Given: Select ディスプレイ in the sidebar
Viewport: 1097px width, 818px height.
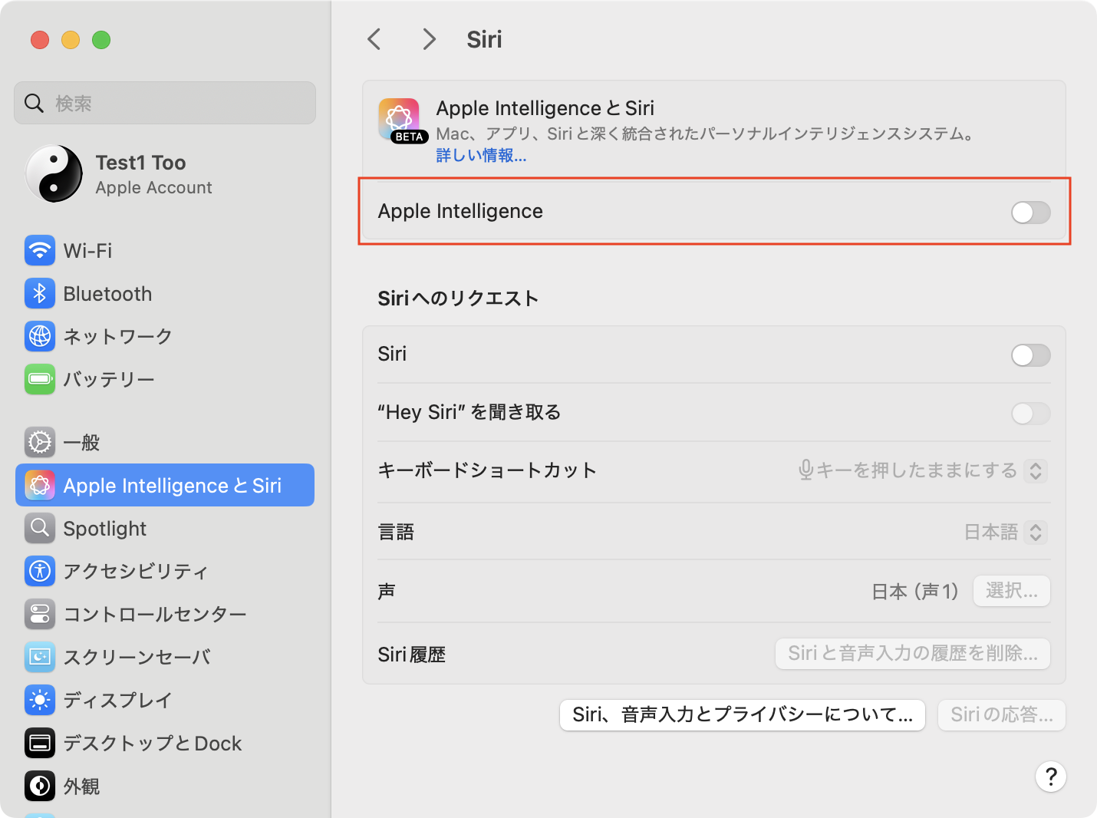Looking at the screenshot, I should [117, 700].
